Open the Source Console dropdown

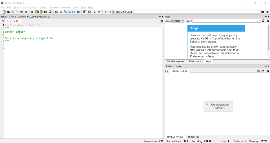178,21
